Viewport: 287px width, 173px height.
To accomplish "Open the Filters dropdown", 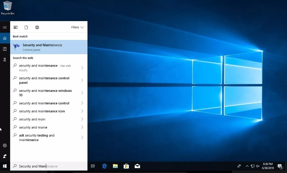I will [77, 27].
